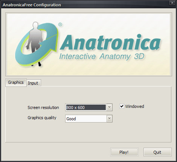Switch to the Input tab

pos(34,83)
